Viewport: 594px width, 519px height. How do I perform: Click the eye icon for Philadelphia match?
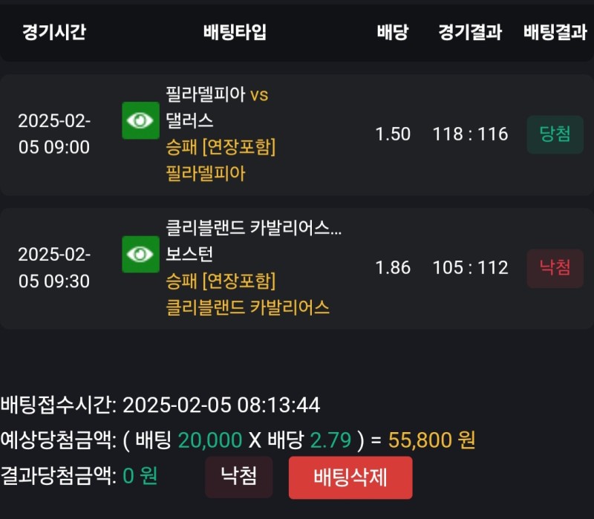[140, 120]
